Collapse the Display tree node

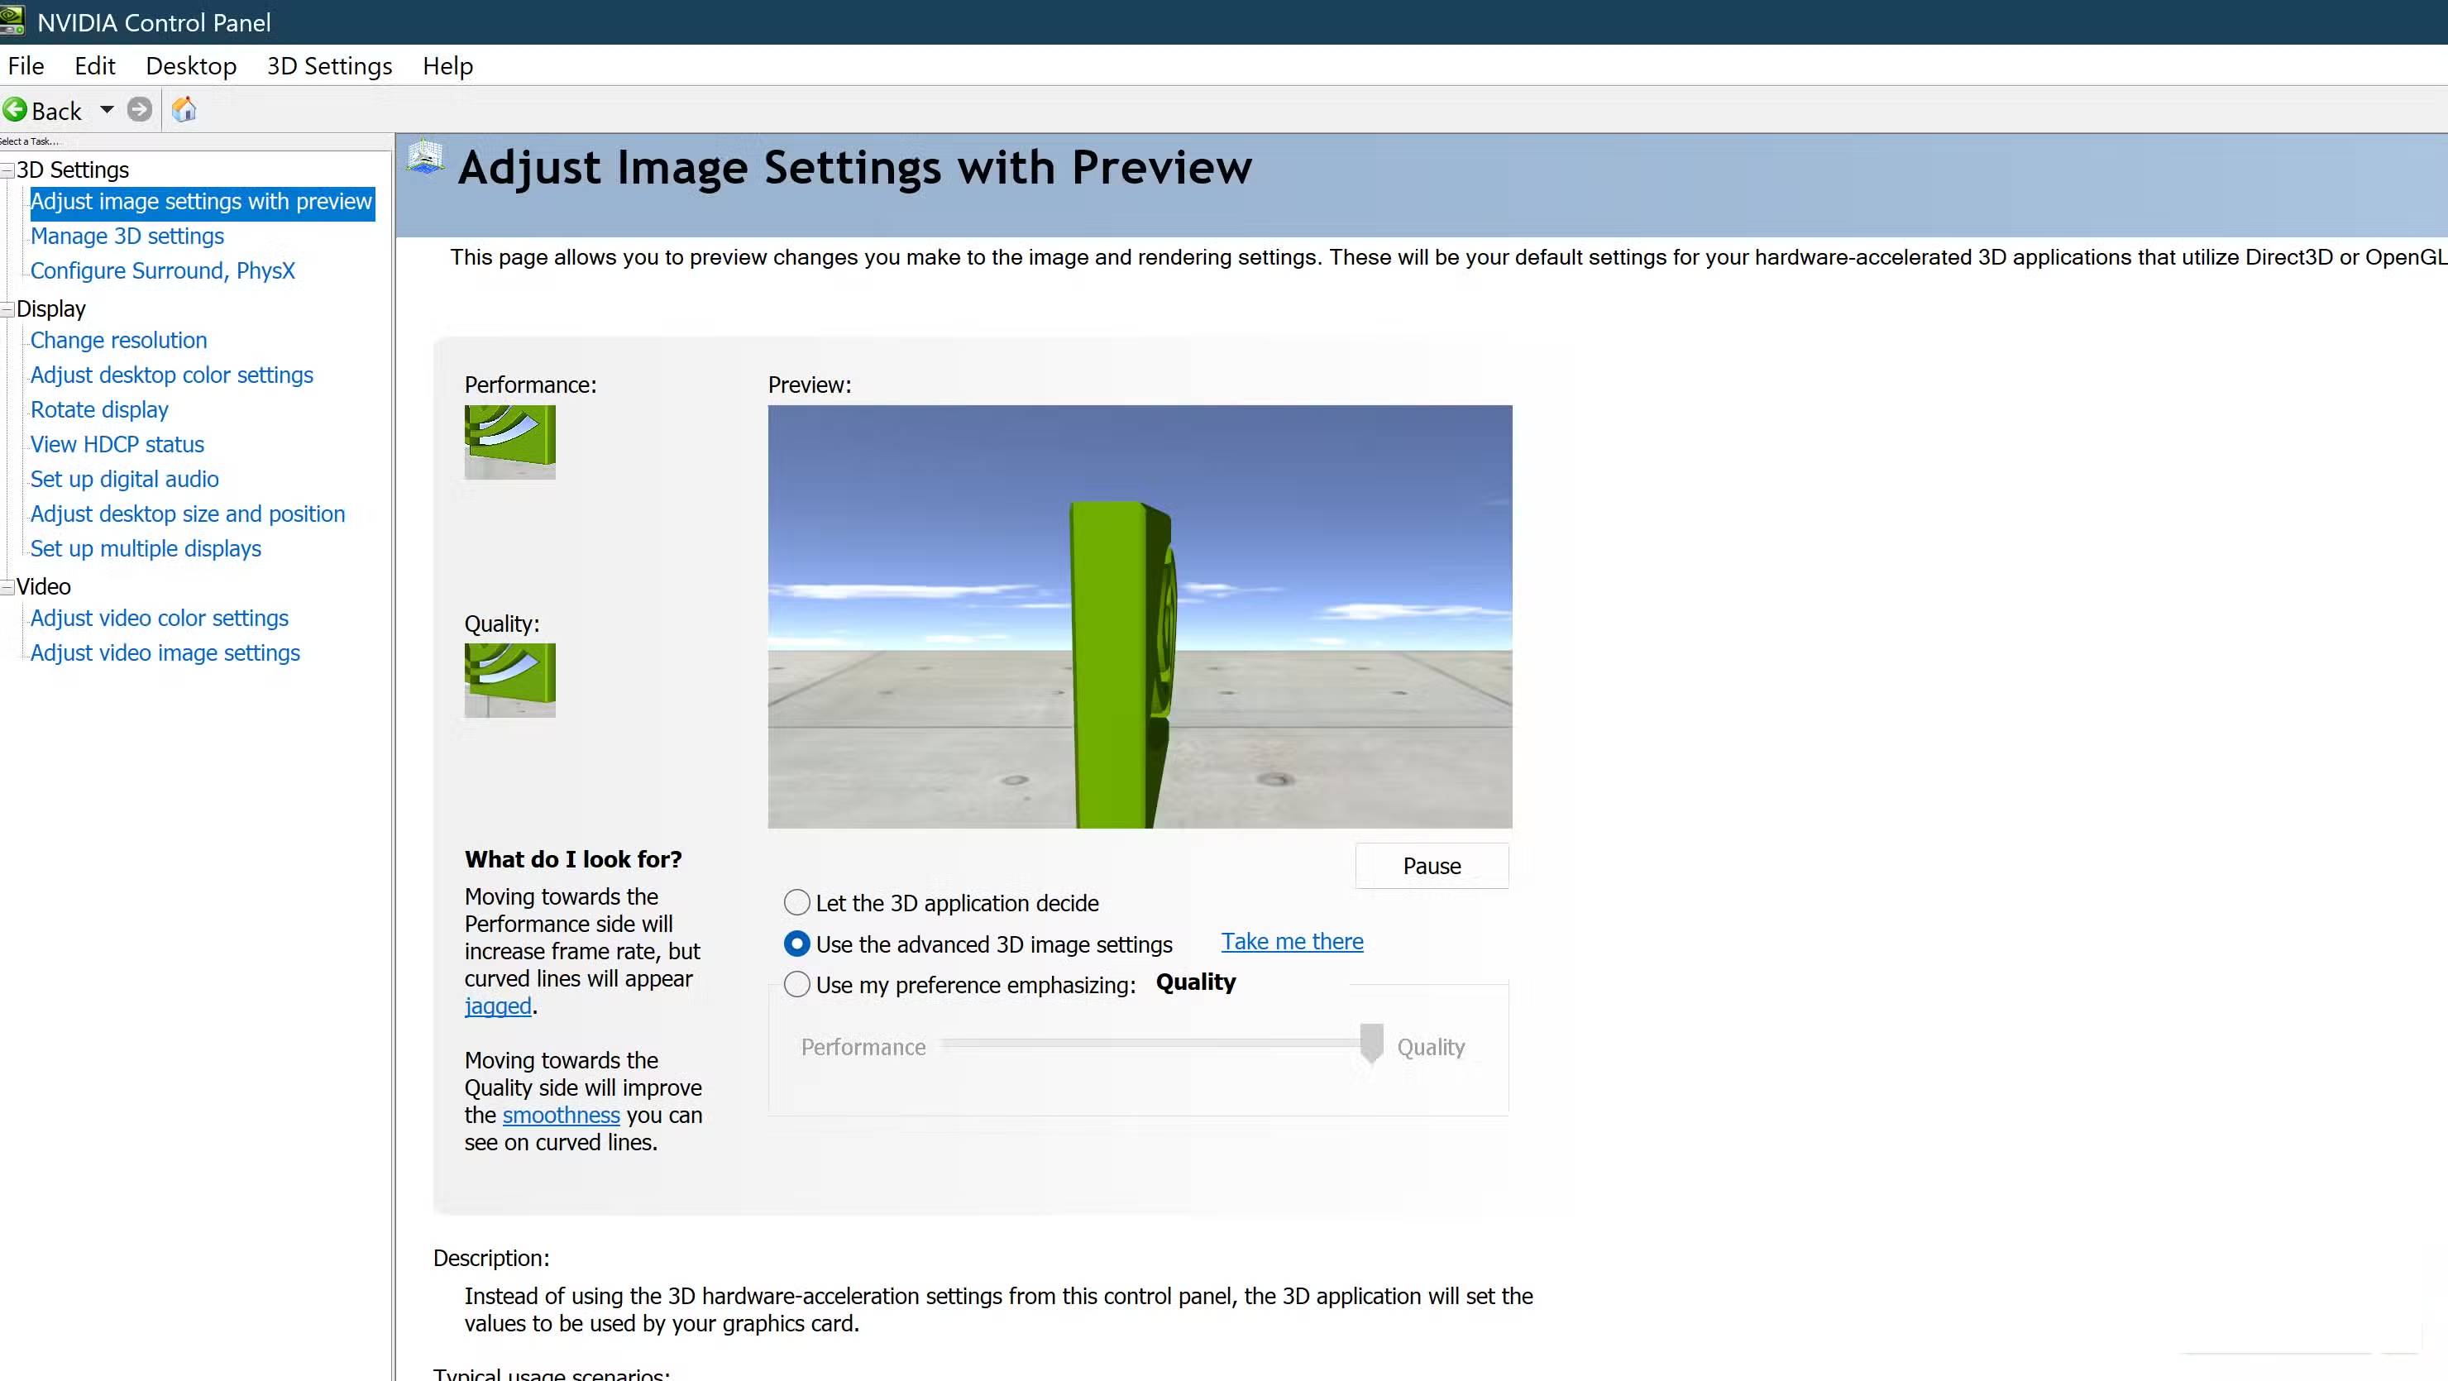[x=7, y=309]
